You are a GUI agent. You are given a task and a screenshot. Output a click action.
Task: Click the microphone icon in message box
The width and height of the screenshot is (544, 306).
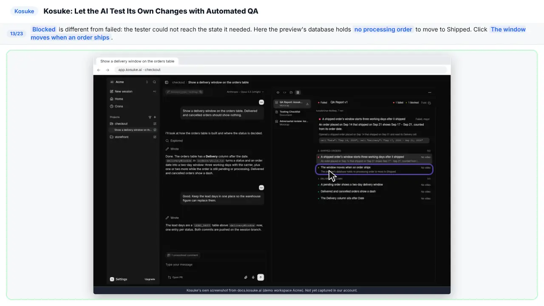253,277
